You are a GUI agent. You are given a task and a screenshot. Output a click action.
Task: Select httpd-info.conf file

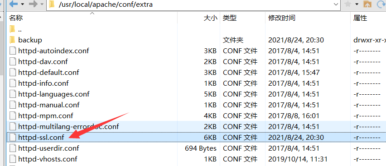click(x=43, y=83)
